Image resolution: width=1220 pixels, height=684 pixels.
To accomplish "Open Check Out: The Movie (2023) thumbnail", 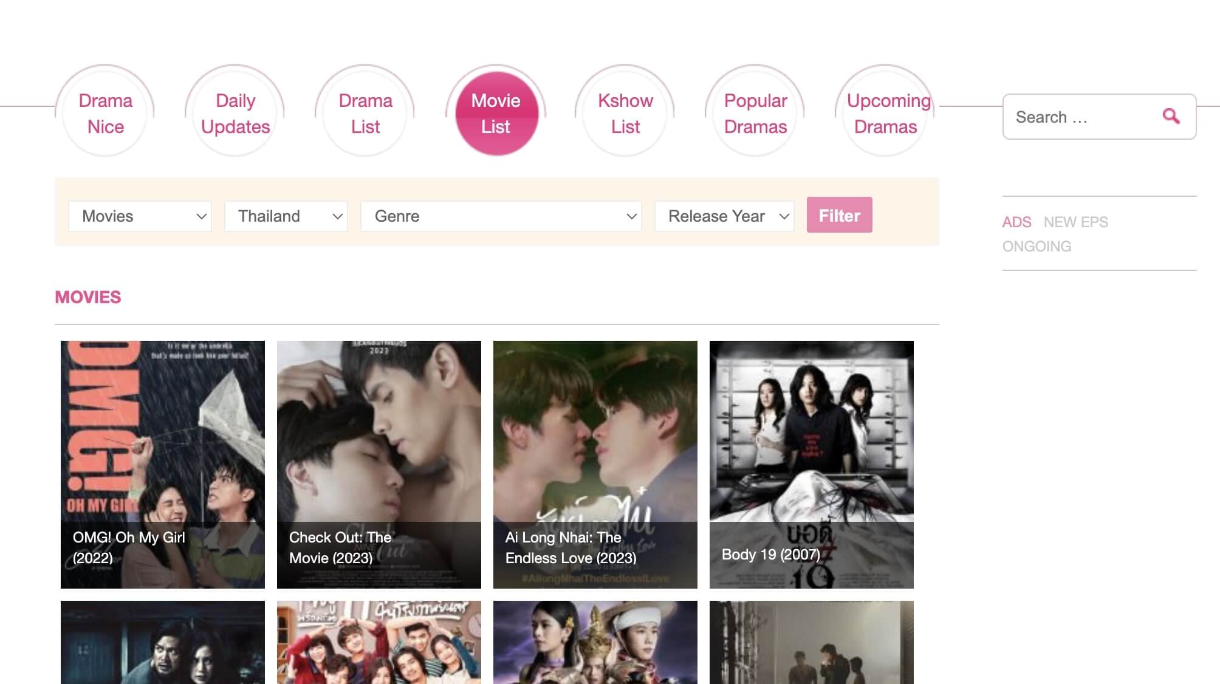I will [x=379, y=464].
